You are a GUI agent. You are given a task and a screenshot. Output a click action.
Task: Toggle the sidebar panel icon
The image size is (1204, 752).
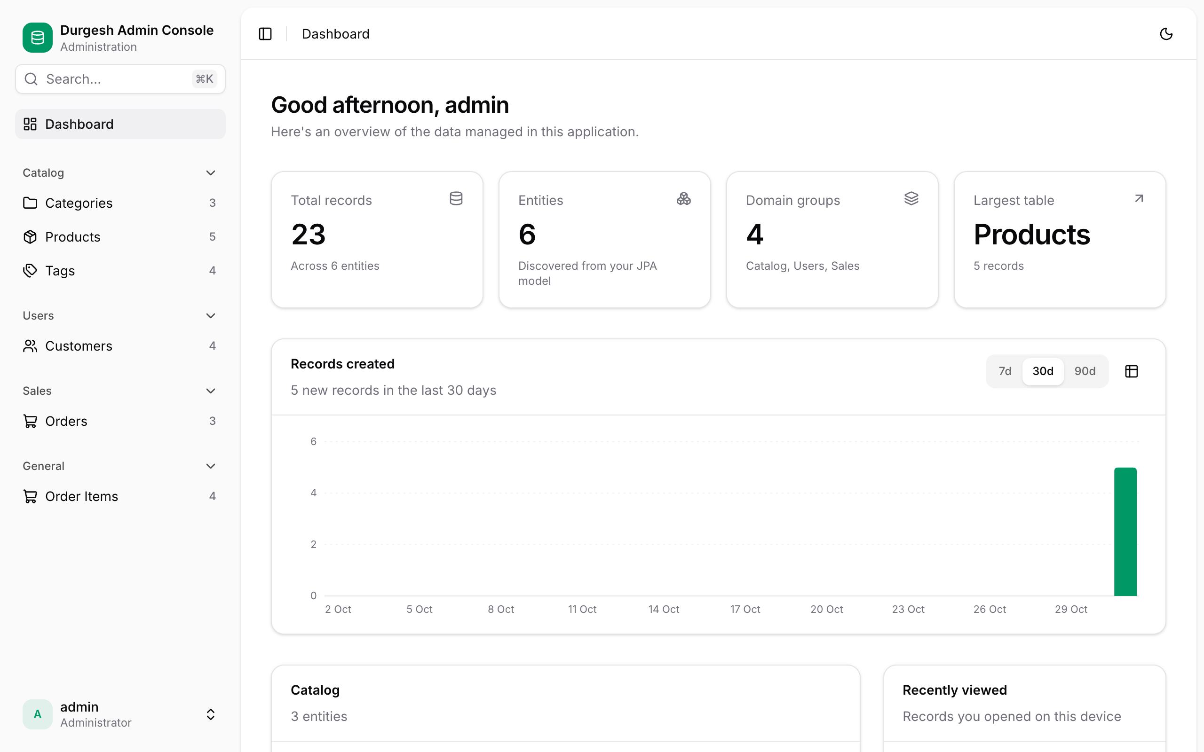(265, 34)
